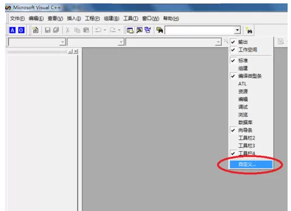Open the Find combo box dropdown arrow
Screen dimensions: 291x211
coord(237,30)
